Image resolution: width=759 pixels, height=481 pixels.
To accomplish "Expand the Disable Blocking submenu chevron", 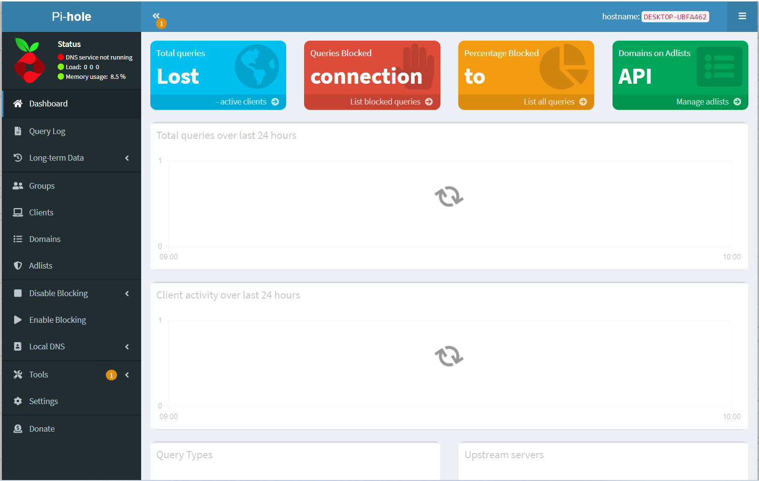I will click(127, 294).
